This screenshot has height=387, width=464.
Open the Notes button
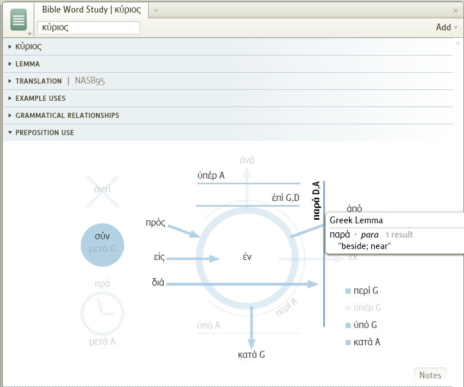[430, 375]
